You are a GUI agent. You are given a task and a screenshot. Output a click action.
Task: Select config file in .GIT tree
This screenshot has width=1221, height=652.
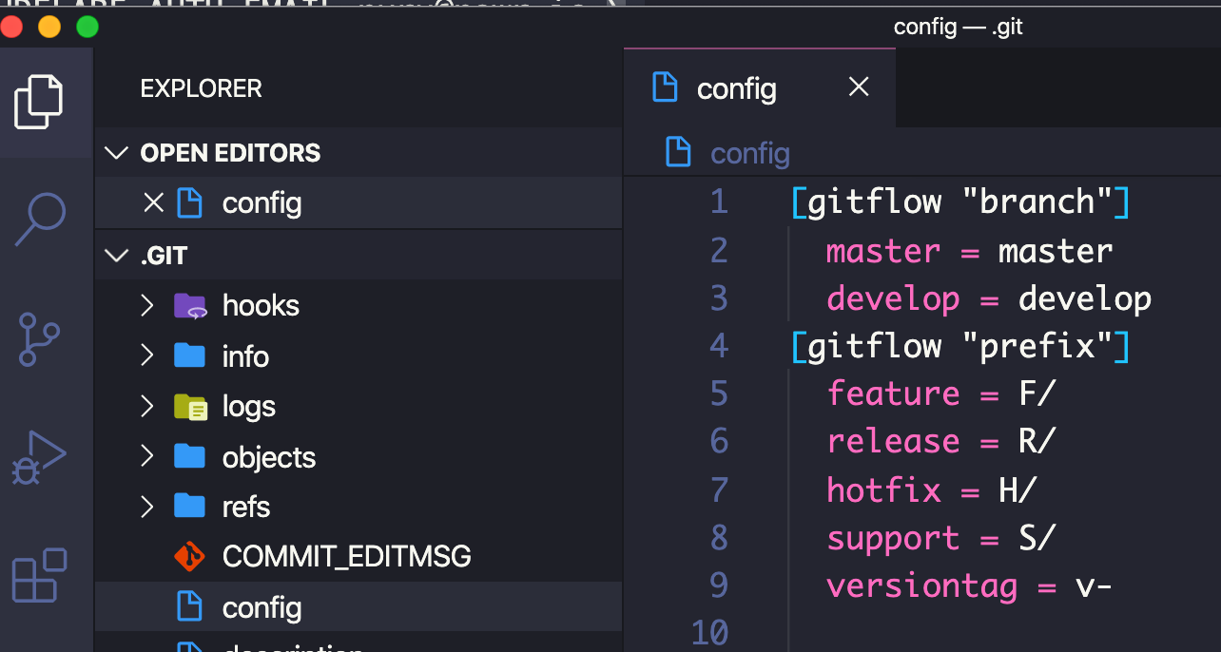tap(262, 607)
